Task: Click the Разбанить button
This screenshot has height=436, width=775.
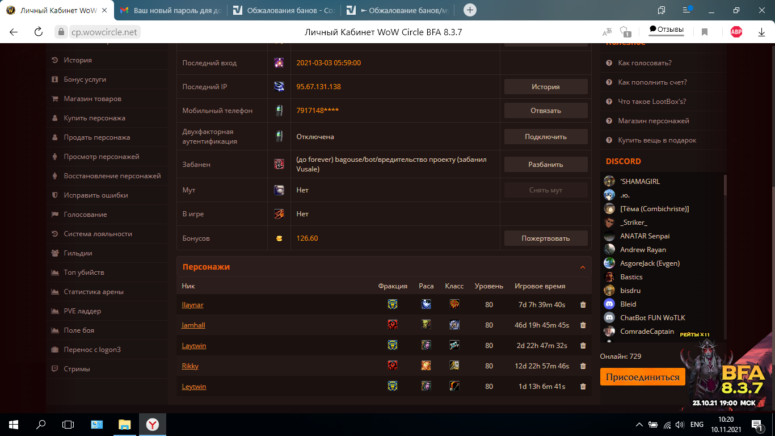Action: click(x=545, y=164)
